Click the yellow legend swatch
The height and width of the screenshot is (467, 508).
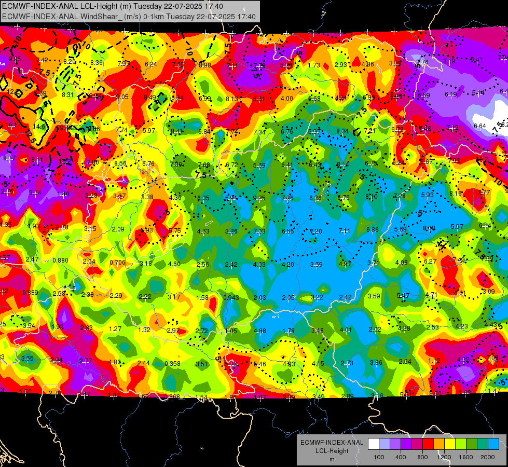450,444
